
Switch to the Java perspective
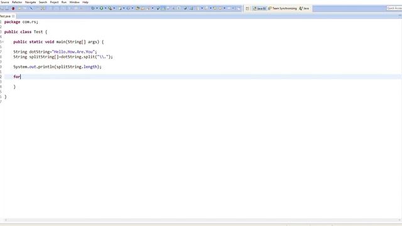click(x=304, y=8)
